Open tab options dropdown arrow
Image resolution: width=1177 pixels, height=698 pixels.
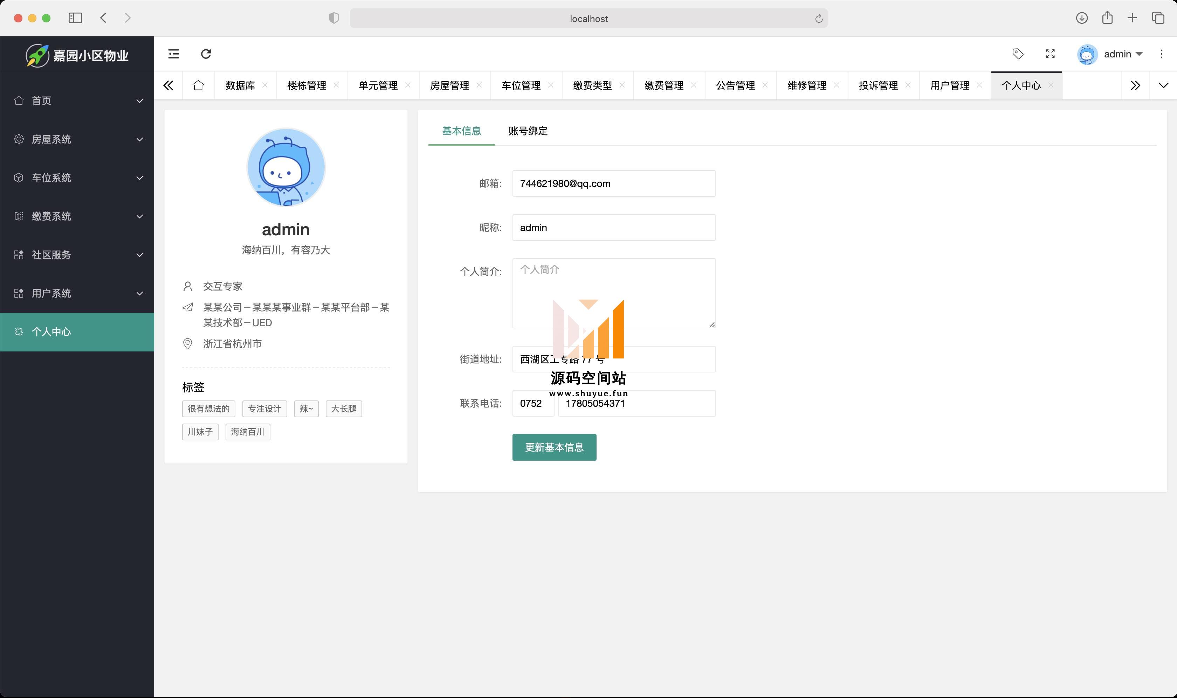click(1163, 85)
